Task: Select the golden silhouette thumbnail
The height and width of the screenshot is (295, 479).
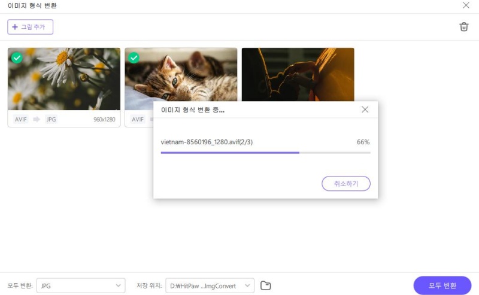Action: [298, 75]
